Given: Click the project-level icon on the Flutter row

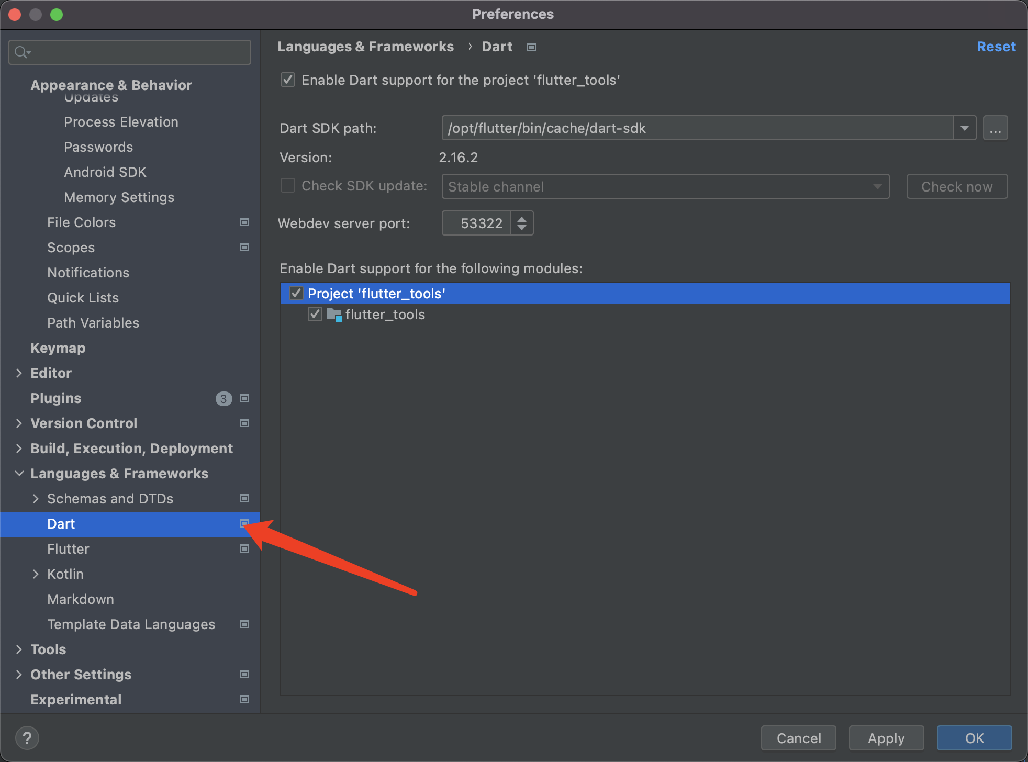Looking at the screenshot, I should click(244, 548).
